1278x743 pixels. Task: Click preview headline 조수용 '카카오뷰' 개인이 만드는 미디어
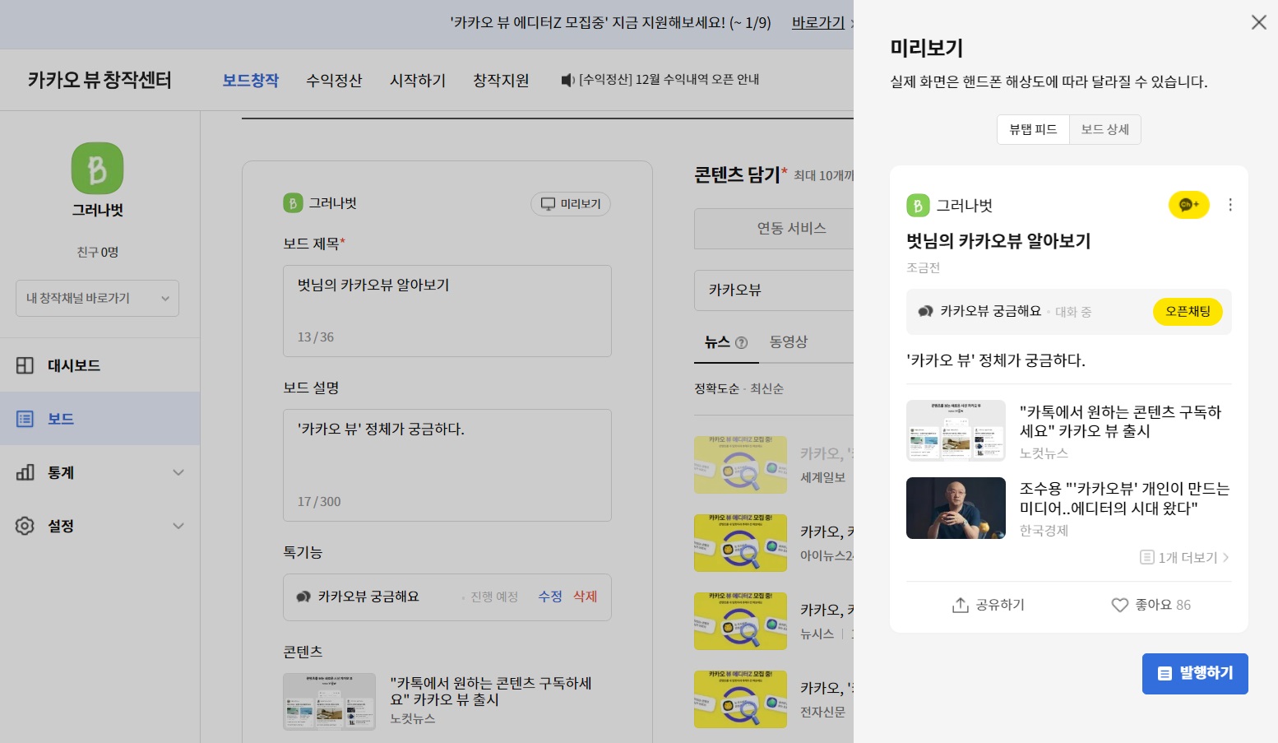pyautogui.click(x=1124, y=499)
